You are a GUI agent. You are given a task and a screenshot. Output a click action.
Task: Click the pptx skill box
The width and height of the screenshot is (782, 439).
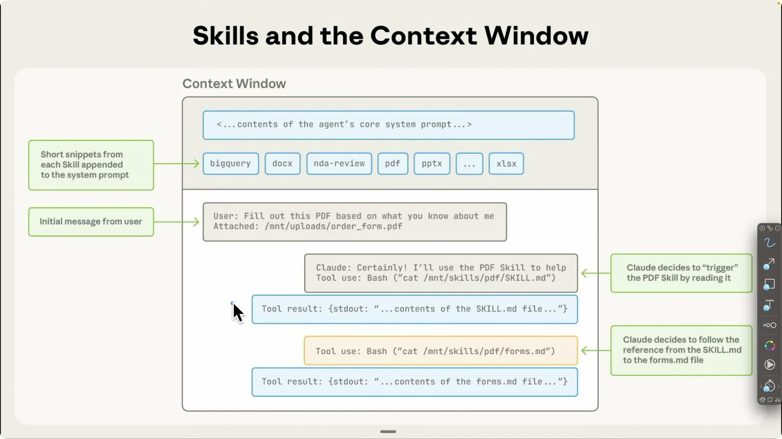(x=432, y=164)
